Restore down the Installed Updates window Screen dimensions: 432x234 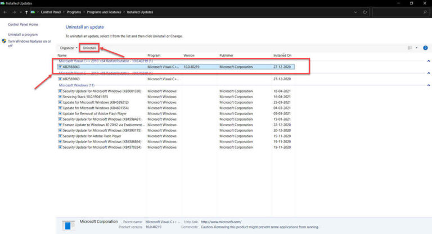[411, 3]
